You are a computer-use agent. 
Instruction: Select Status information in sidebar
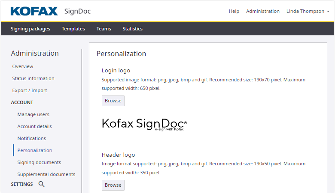coord(33,78)
